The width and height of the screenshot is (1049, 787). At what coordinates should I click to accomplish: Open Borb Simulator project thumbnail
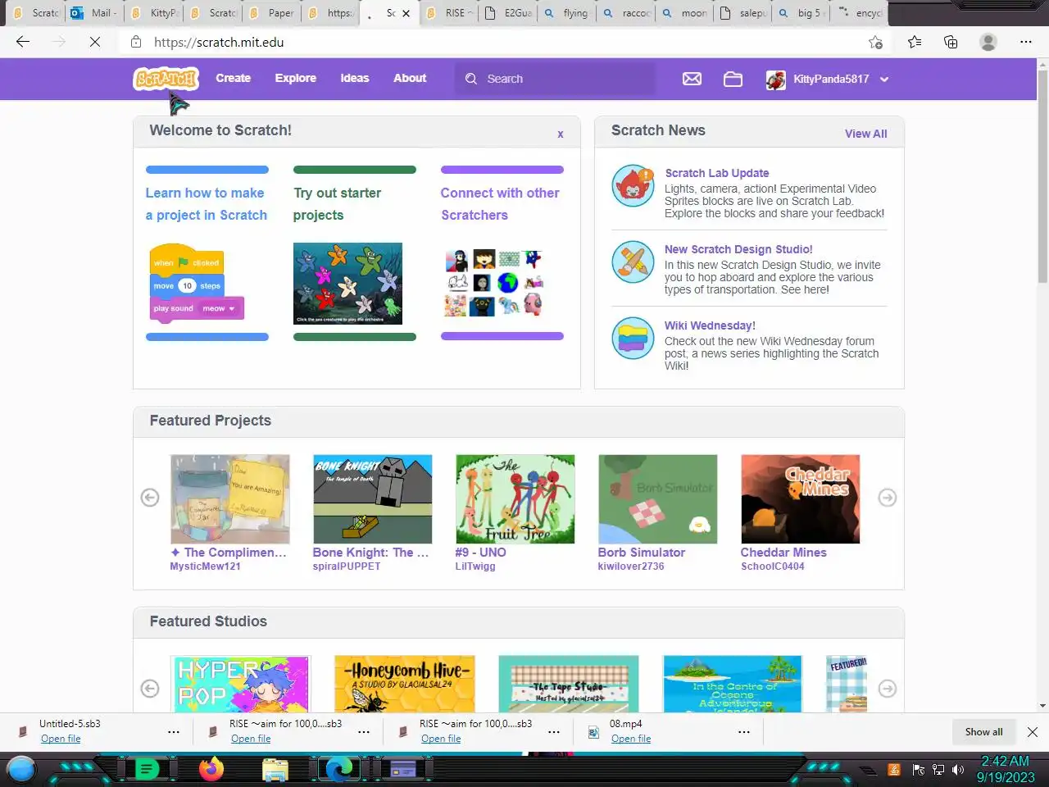pos(657,499)
